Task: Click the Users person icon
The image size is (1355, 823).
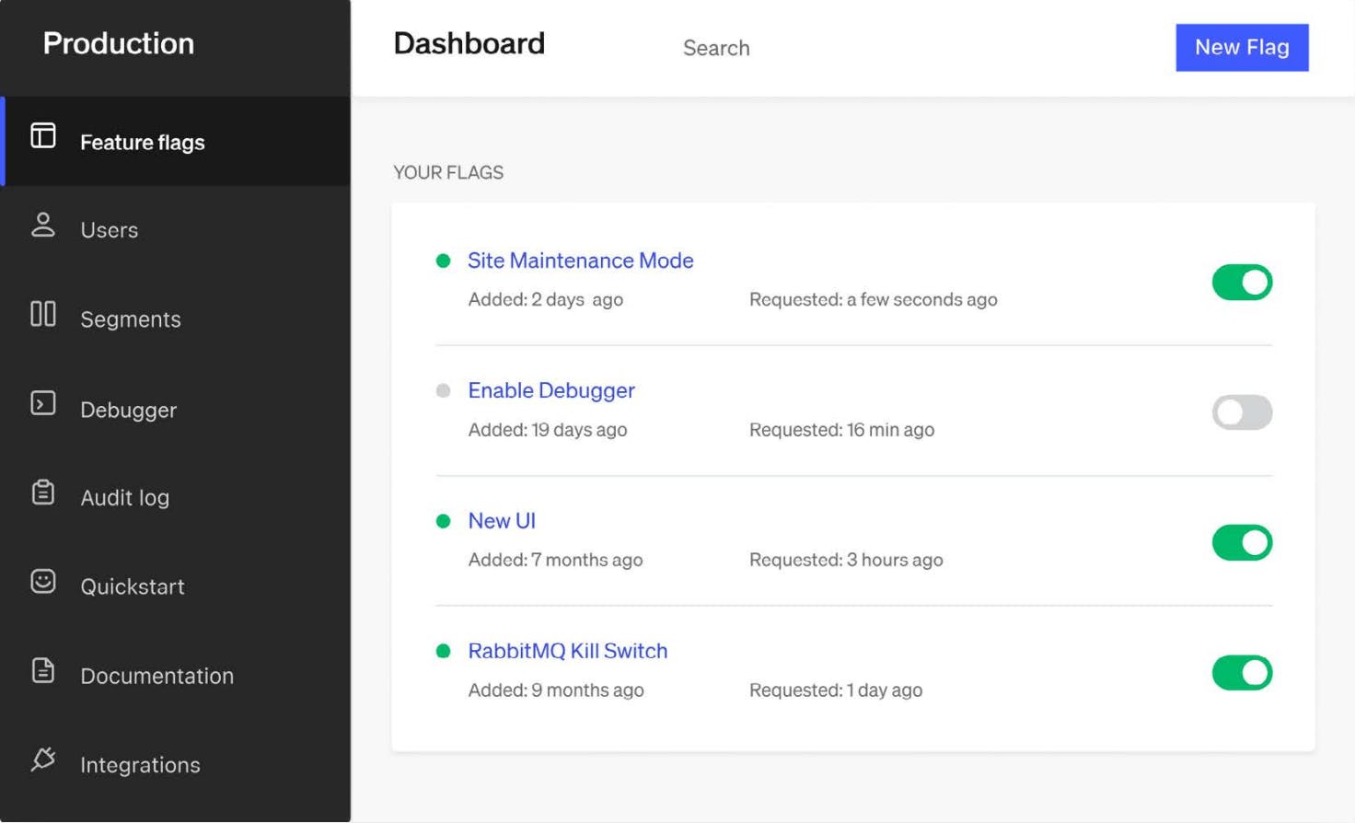Action: (43, 225)
